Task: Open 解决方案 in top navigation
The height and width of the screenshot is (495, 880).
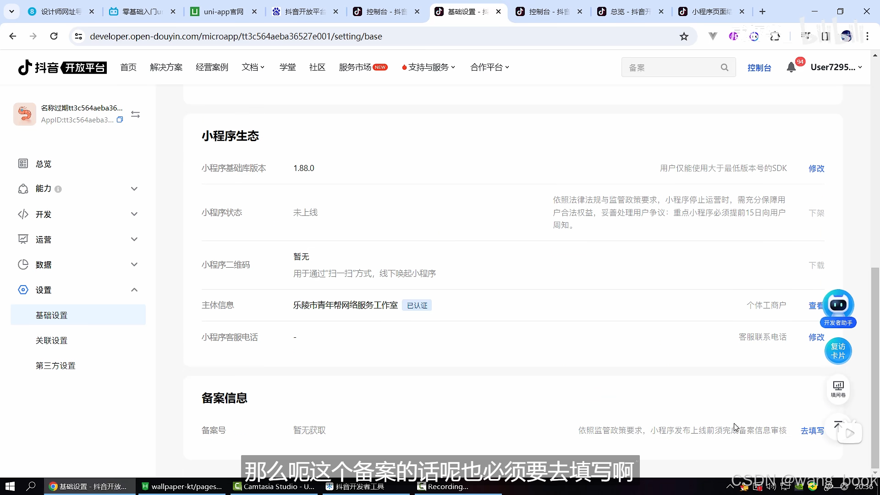Action: pos(166,67)
